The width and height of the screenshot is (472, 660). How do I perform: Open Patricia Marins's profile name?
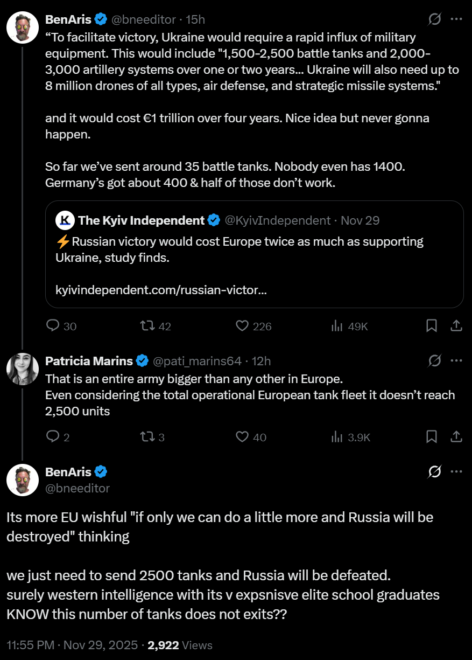(89, 360)
